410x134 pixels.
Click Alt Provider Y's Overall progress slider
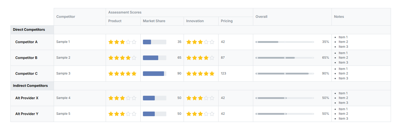pyautogui.click(x=285, y=114)
